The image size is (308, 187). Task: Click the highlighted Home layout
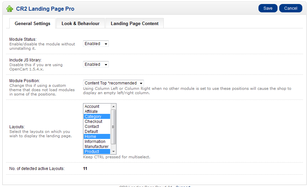click(x=97, y=137)
